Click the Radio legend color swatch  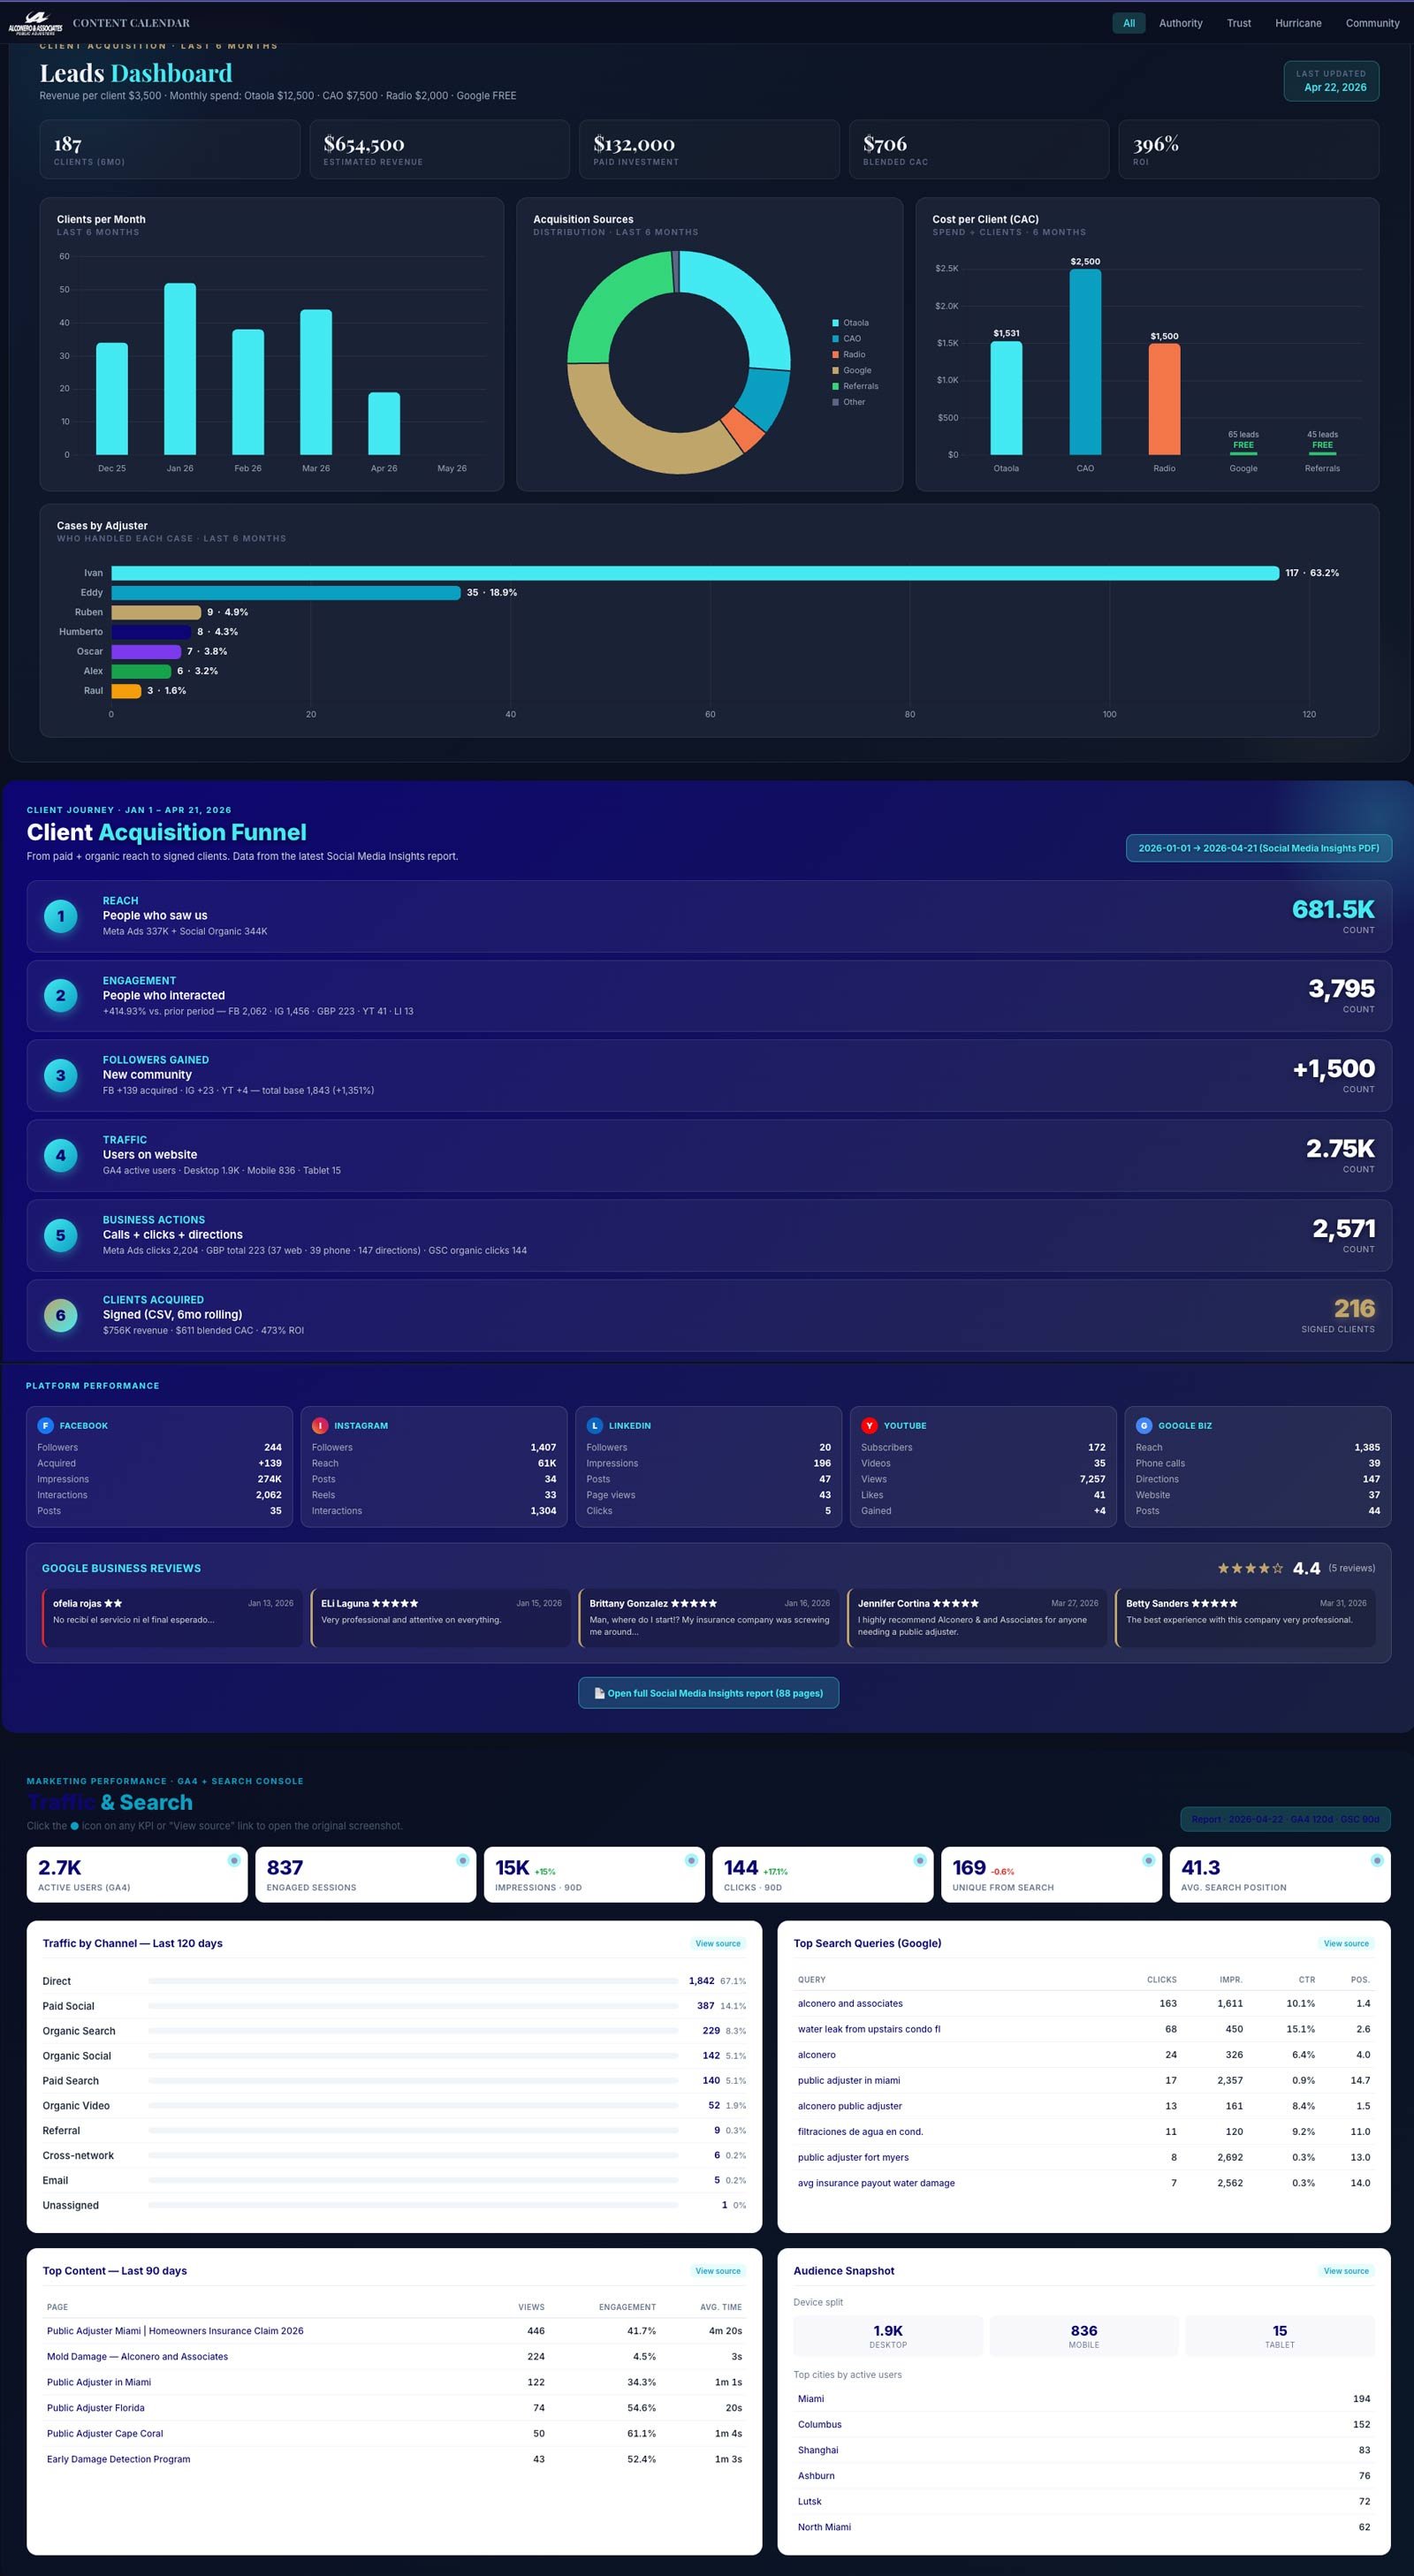[835, 355]
